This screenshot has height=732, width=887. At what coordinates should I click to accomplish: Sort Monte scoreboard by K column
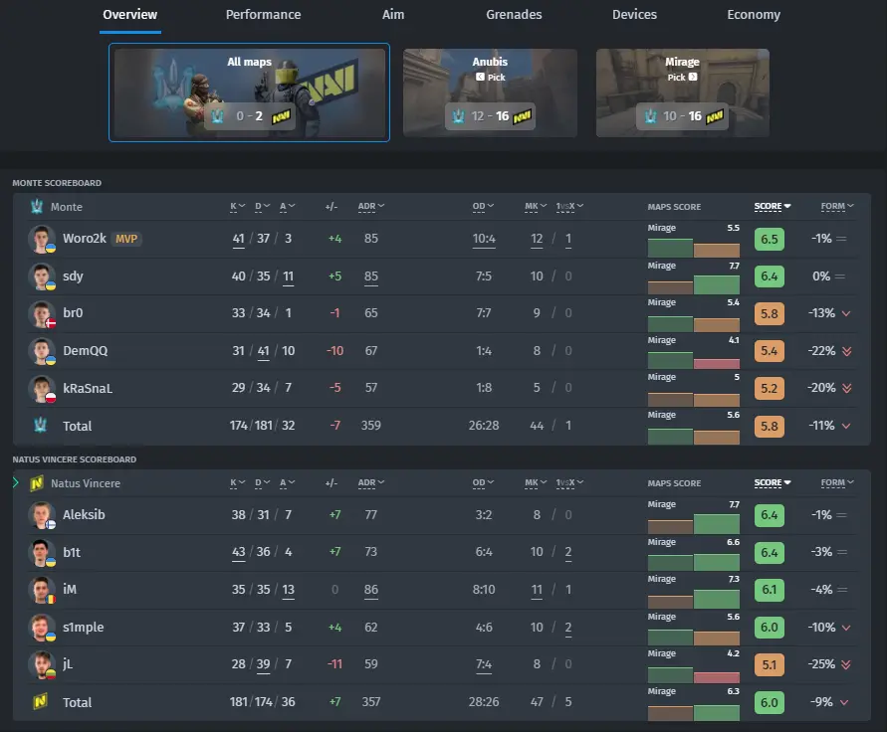[237, 206]
